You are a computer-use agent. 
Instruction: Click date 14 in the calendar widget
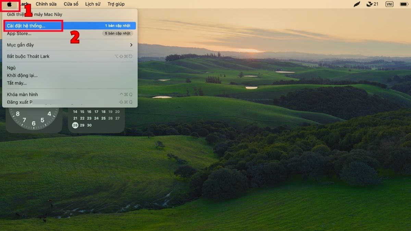75,112
